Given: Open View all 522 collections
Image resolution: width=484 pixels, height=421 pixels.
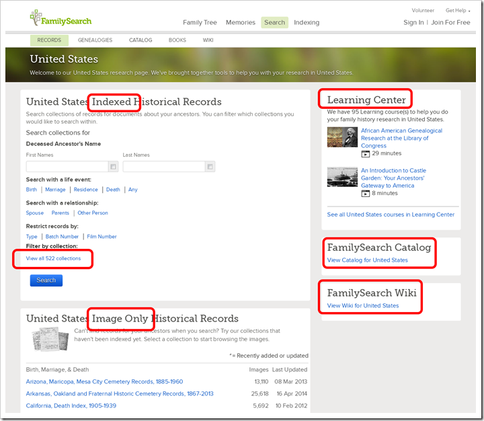Looking at the screenshot, I should pyautogui.click(x=53, y=258).
